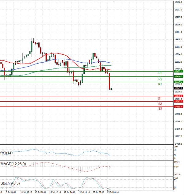Click the 17900.0 price axis value

(178, 114)
